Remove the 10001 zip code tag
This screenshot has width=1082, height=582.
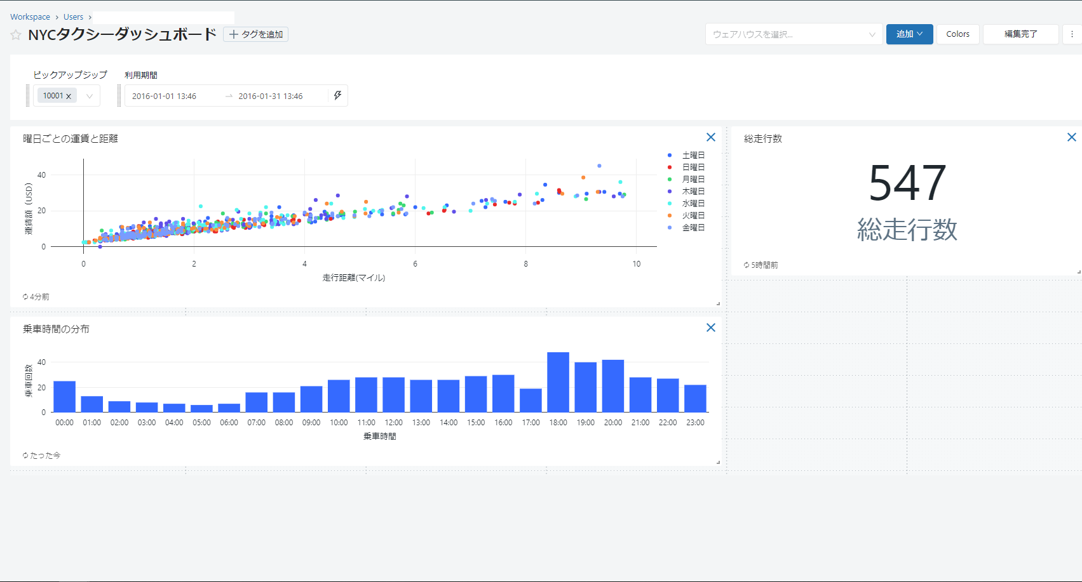[x=69, y=96]
